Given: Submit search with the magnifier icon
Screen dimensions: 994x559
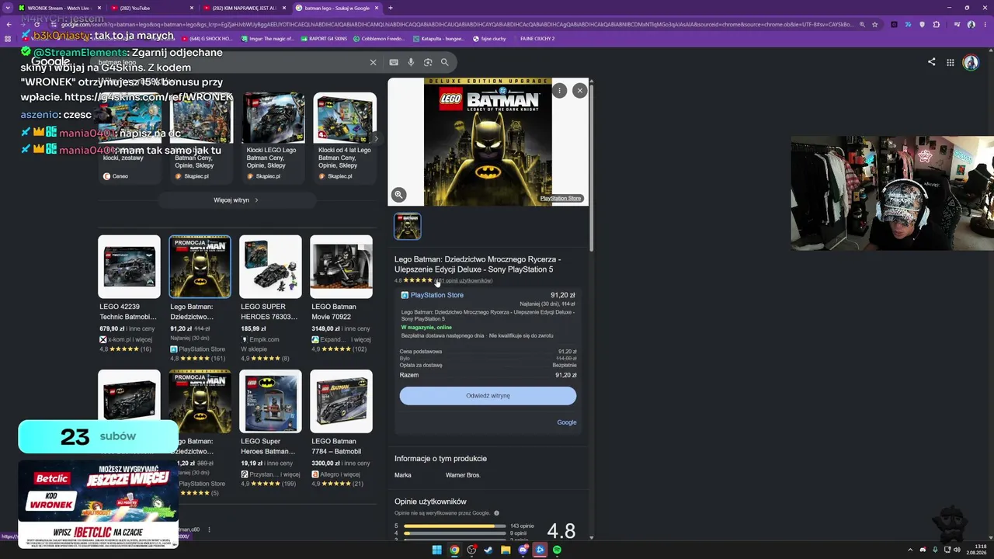Looking at the screenshot, I should point(445,62).
